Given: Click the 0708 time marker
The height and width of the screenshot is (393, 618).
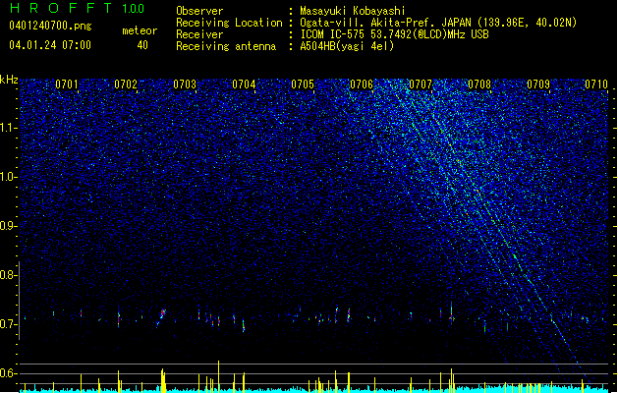Looking at the screenshot, I should (x=479, y=84).
